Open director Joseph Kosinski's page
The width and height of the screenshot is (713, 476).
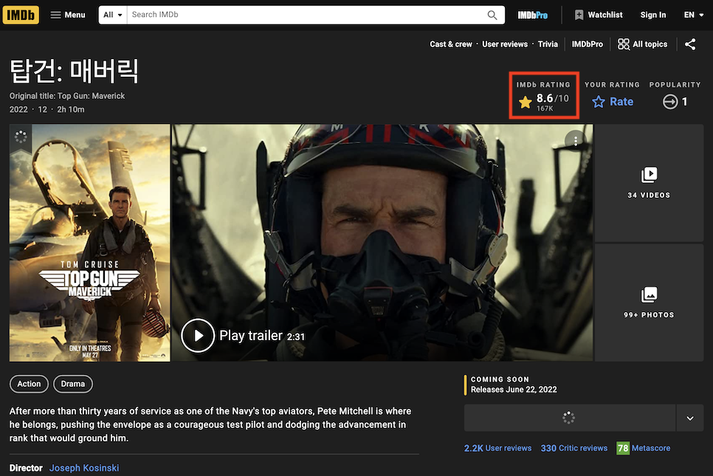tap(84, 468)
